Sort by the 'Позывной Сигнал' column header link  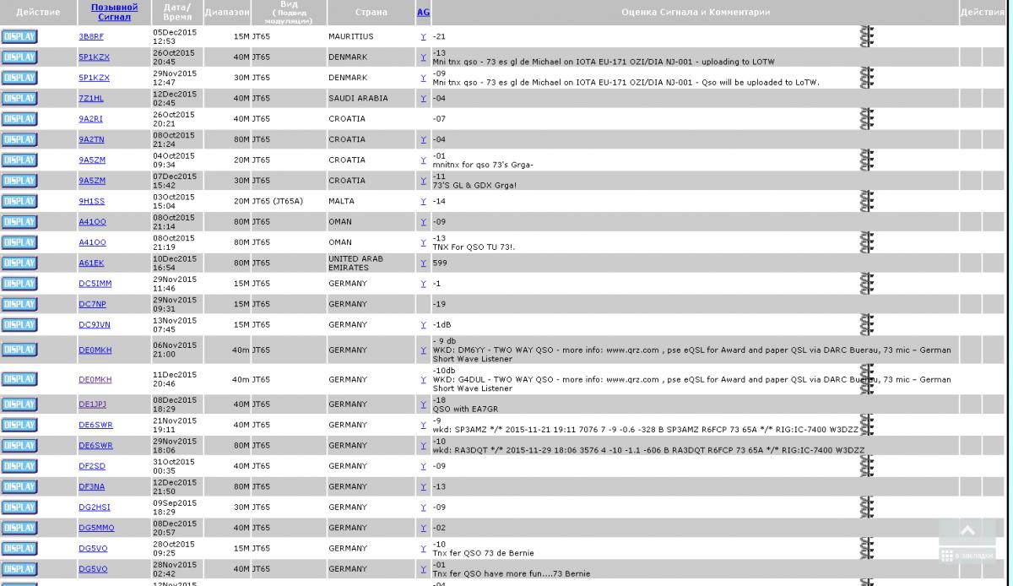[114, 12]
